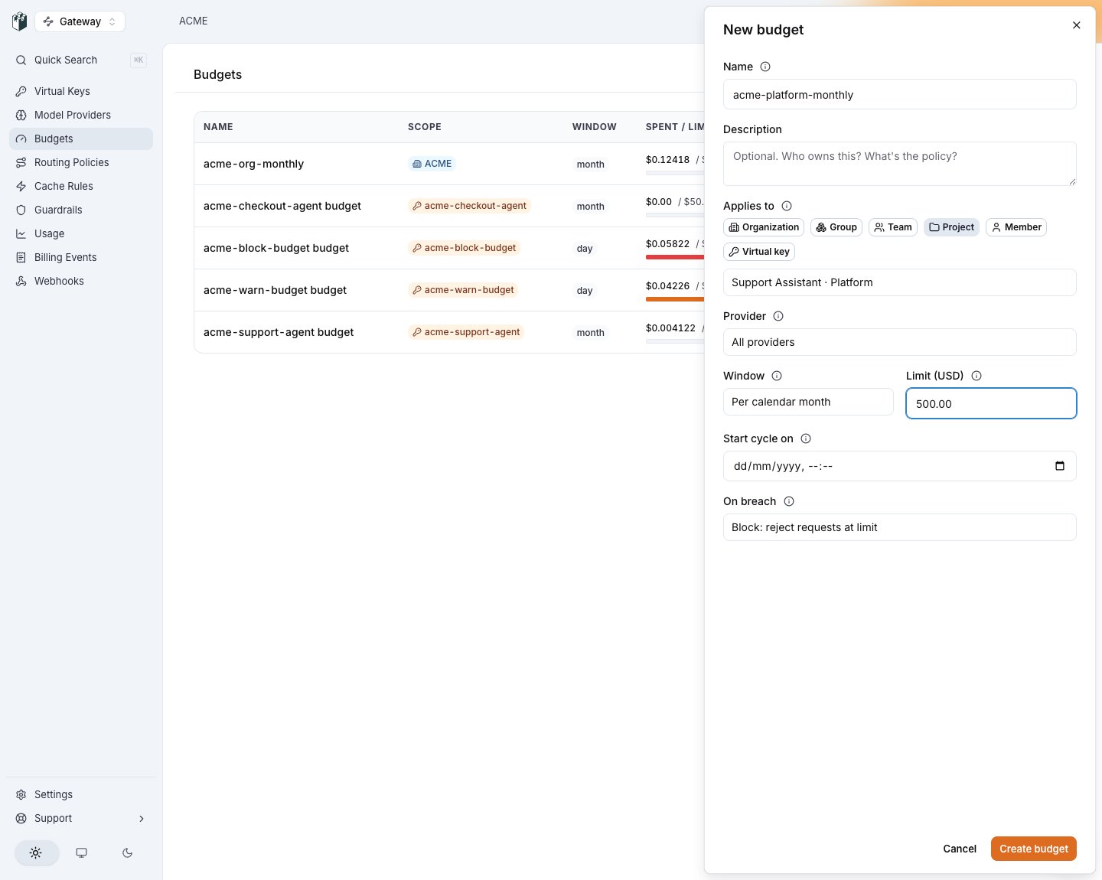Open acme-org-monthly budget row
Image resolution: width=1102 pixels, height=880 pixels.
click(x=449, y=164)
